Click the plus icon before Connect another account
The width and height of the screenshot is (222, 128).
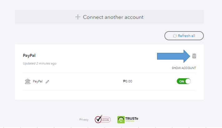(78, 17)
